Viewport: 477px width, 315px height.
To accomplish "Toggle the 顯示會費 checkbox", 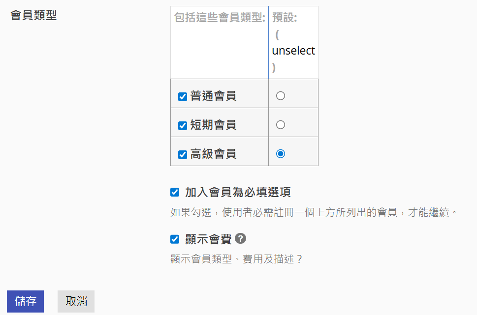I will [x=175, y=239].
